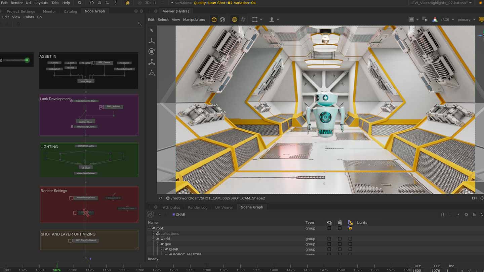
Task: Toggle first checkbox on the world row
Action: [x=329, y=239]
